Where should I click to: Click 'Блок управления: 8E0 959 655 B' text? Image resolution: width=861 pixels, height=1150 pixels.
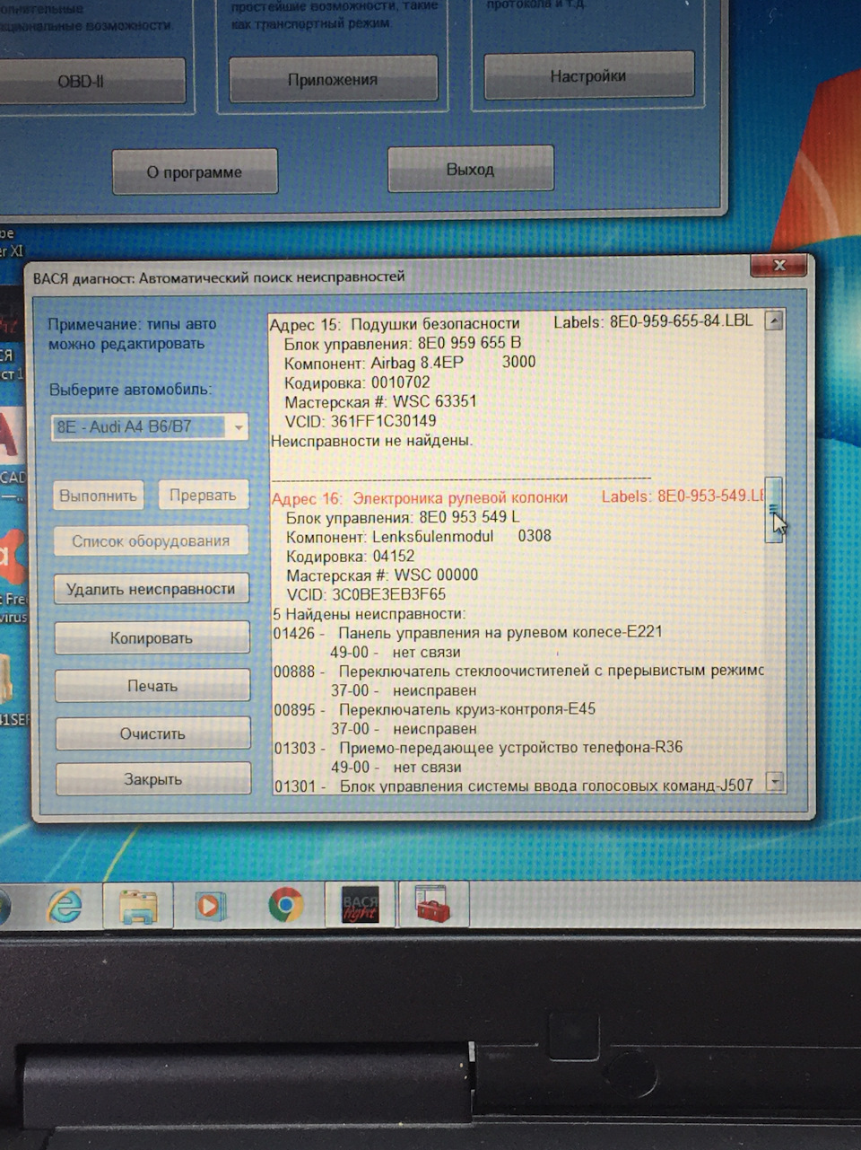403,343
